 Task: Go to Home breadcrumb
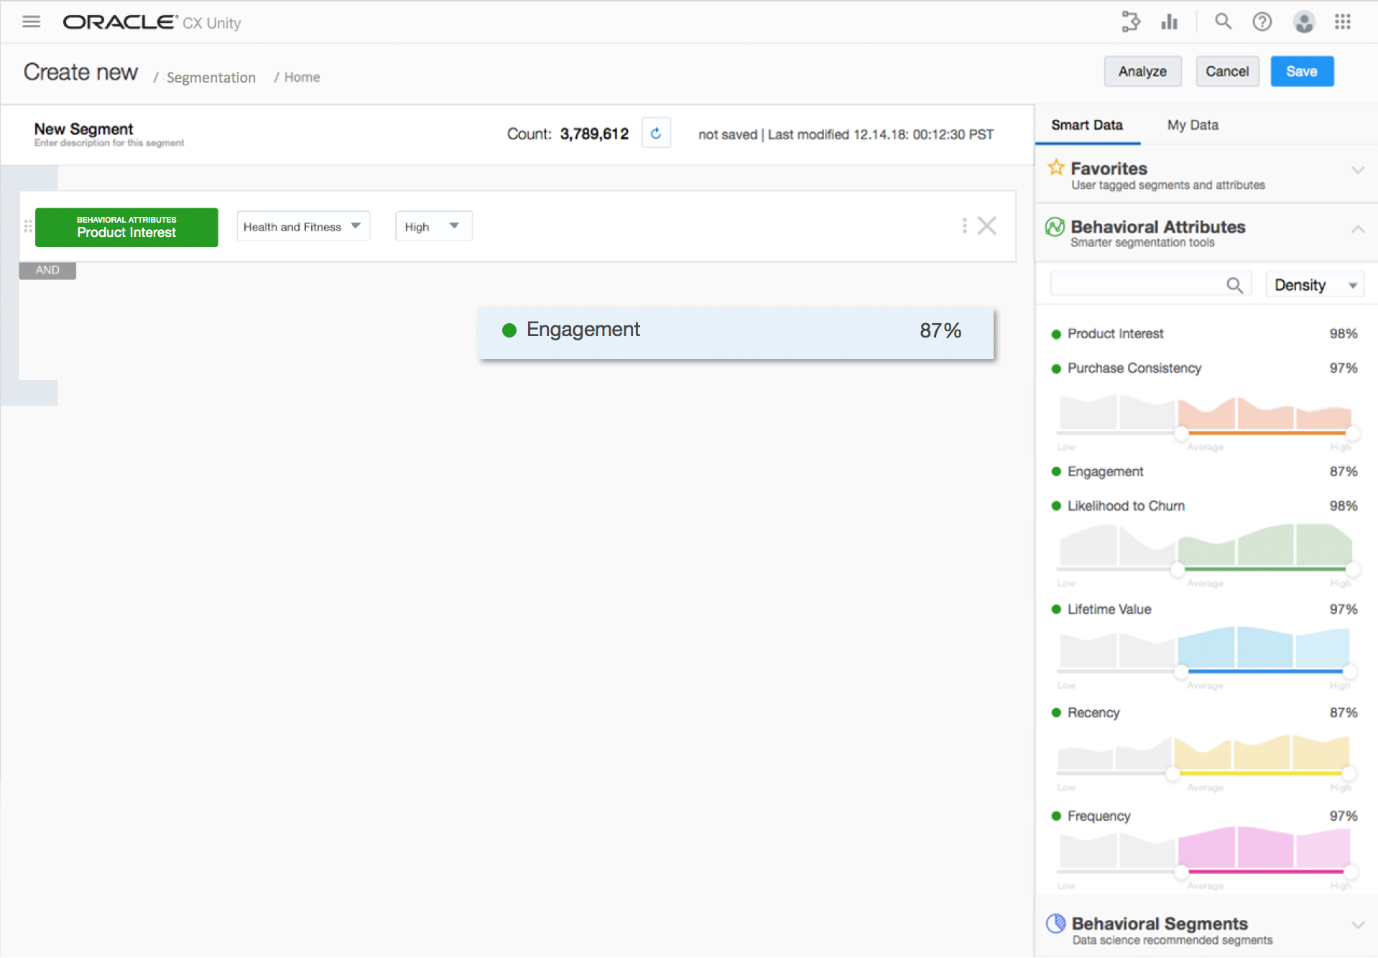[x=302, y=77]
